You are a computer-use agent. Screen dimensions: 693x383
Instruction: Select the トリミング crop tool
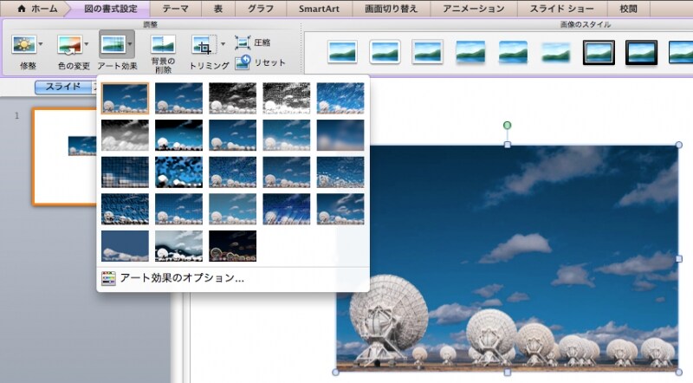(x=204, y=45)
